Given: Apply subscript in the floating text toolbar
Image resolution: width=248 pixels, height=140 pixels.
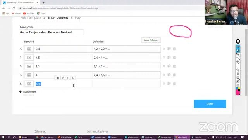Looking at the screenshot, I should click(x=68, y=78).
